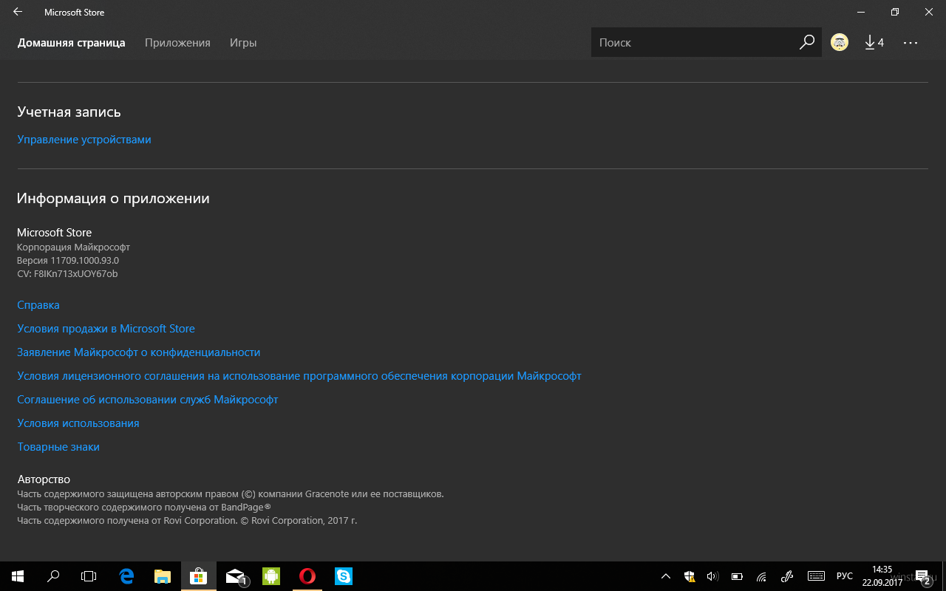
Task: Click the volume speaker tray icon
Action: (x=713, y=576)
